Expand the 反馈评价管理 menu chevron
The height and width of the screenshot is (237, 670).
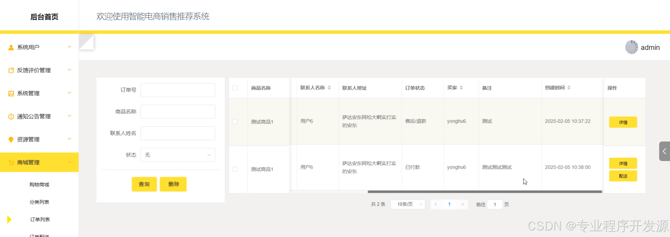(69, 70)
